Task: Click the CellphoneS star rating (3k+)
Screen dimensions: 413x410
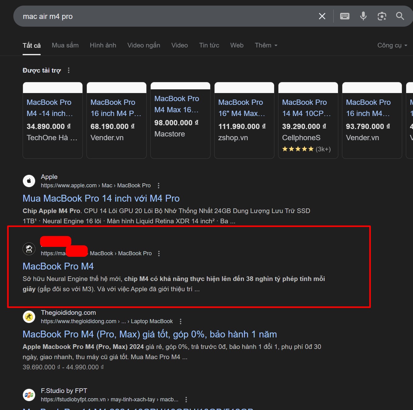Action: [x=306, y=149]
